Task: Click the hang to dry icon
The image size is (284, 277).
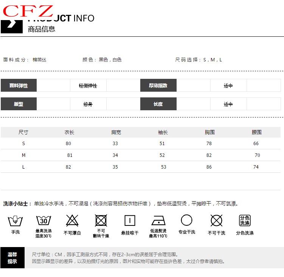Action: pos(130,220)
